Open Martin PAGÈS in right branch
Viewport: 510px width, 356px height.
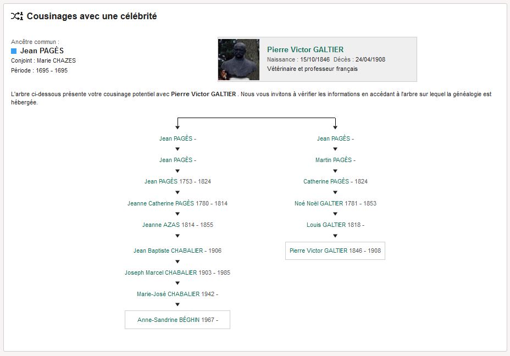coord(333,160)
